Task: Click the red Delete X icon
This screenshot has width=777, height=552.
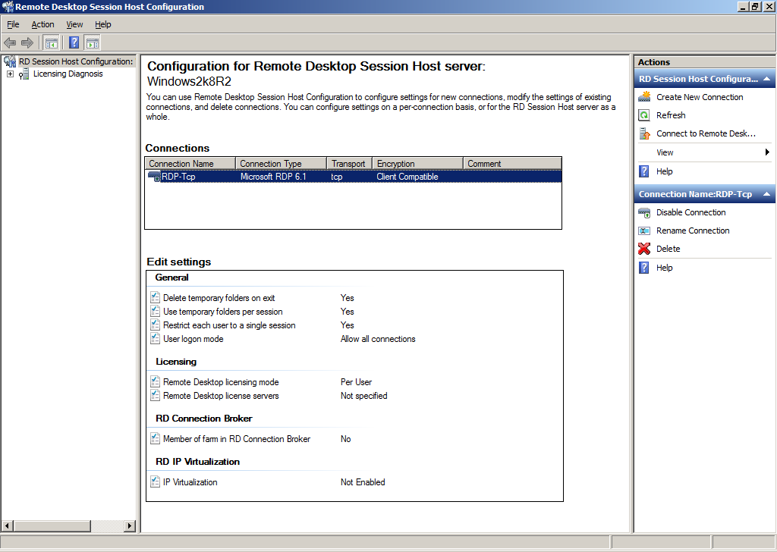Action: click(644, 249)
